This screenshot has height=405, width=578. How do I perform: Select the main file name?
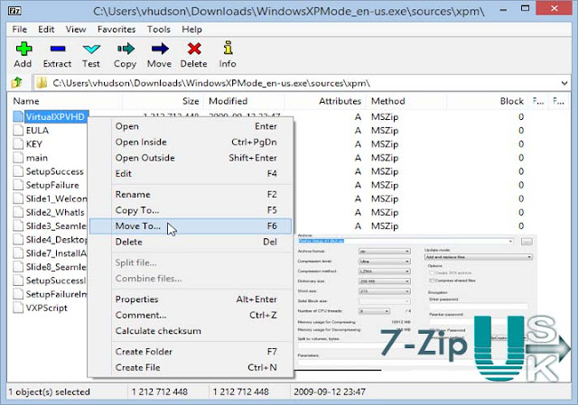pyautogui.click(x=37, y=158)
